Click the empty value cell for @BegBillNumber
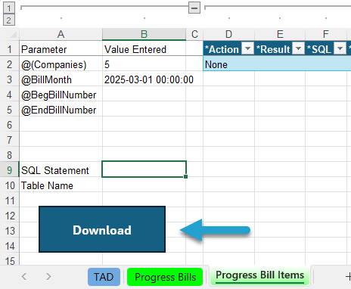The image size is (351, 289). 144,95
